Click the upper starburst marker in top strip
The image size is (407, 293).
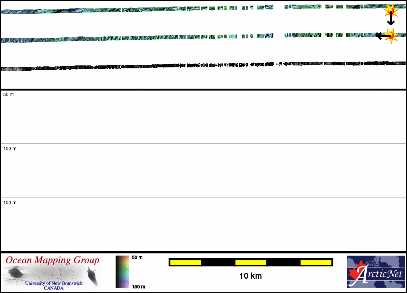click(x=391, y=11)
